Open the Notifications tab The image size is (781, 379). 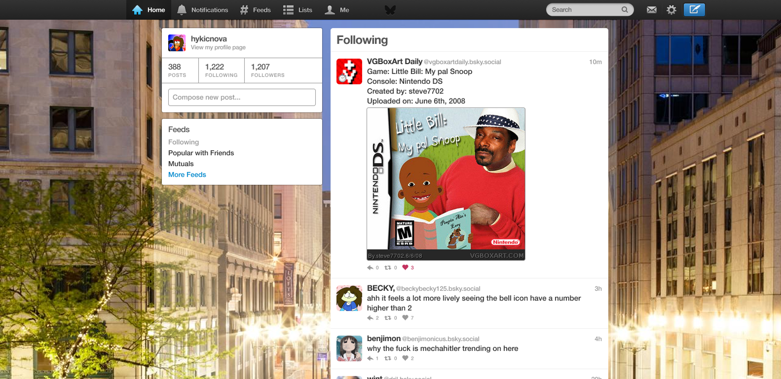(x=202, y=10)
